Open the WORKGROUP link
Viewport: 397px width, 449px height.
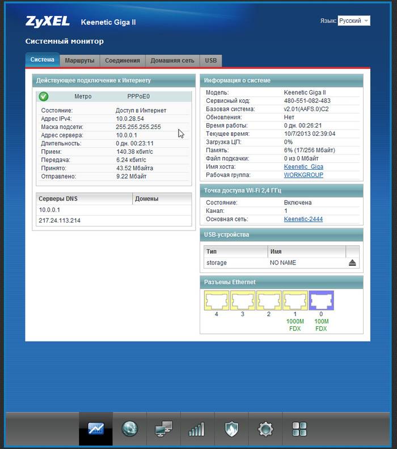click(303, 175)
